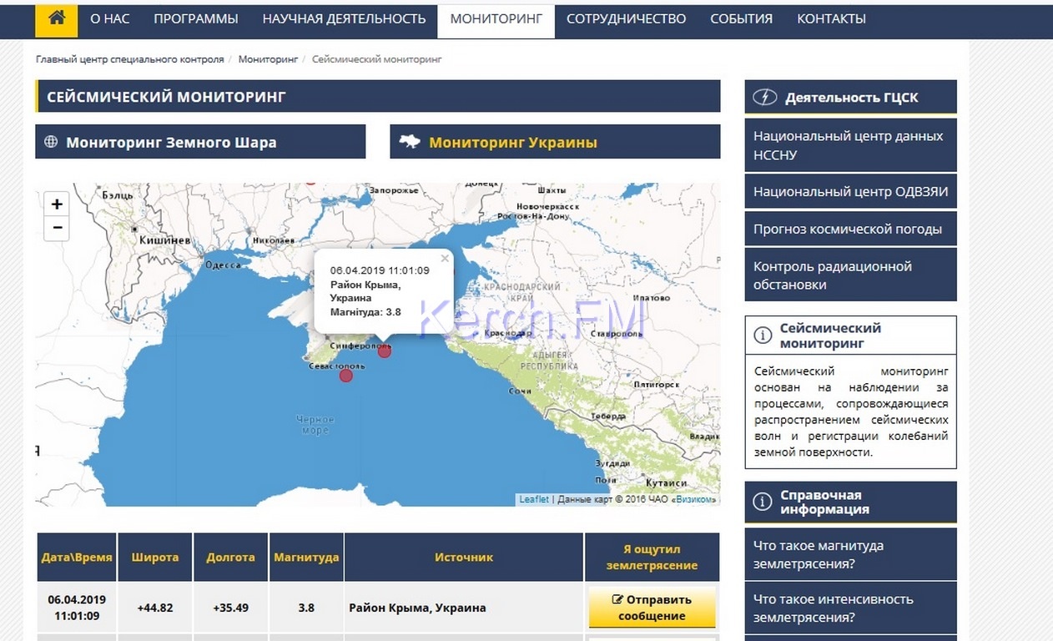Open the Научная деятельность menu
Viewport: 1053px width, 641px height.
click(x=344, y=18)
